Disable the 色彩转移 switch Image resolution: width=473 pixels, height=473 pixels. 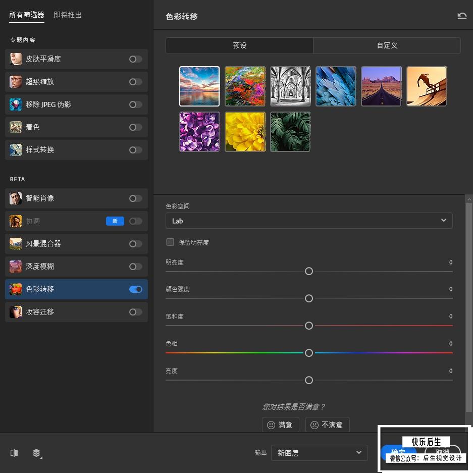click(x=135, y=289)
